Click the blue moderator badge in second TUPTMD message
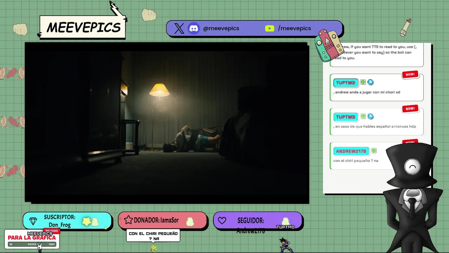Image resolution: width=449 pixels, height=253 pixels. [370, 116]
